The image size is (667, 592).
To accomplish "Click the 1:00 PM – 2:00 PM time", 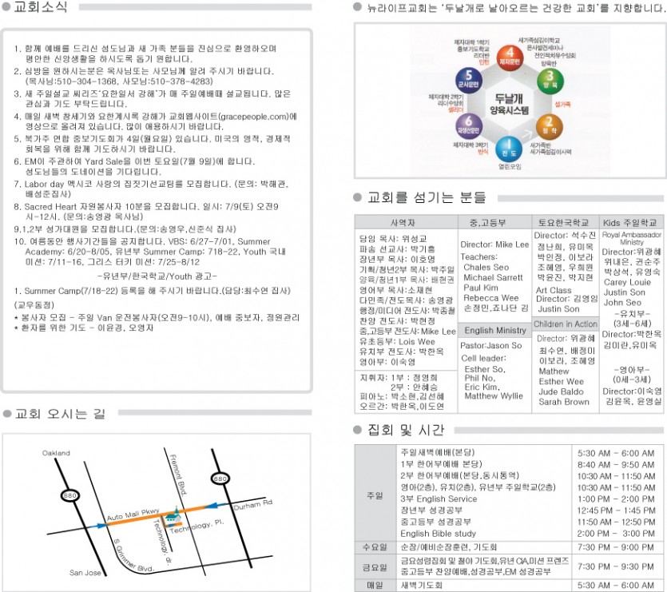I will [616, 499].
